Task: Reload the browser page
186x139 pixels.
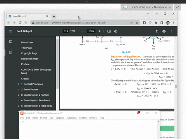Action: tap(20, 23)
